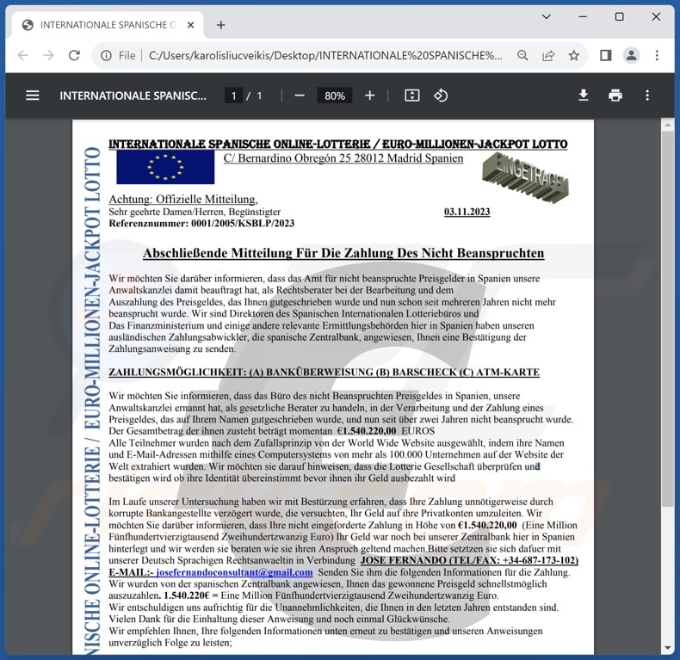680x660 pixels.
Task: Click the 80% zoom level field
Action: point(334,96)
